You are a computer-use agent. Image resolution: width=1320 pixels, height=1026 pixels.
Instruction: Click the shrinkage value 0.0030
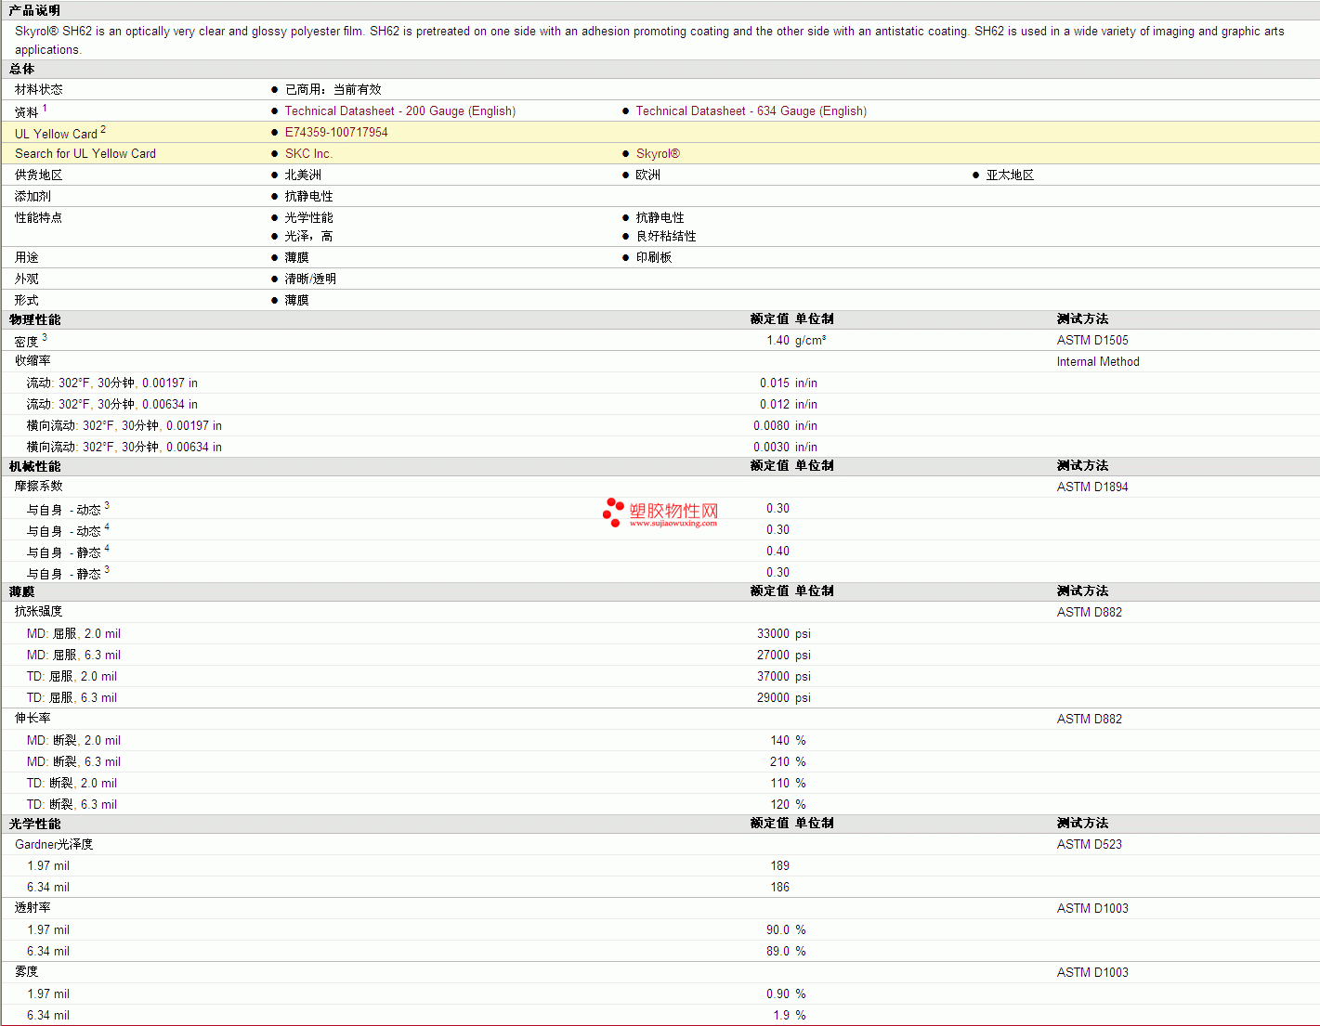pyautogui.click(x=771, y=447)
